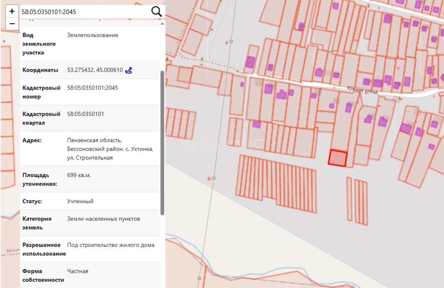Click cadastral quarter value 58:05:0350101
The width and height of the screenshot is (444, 288).
[86, 114]
